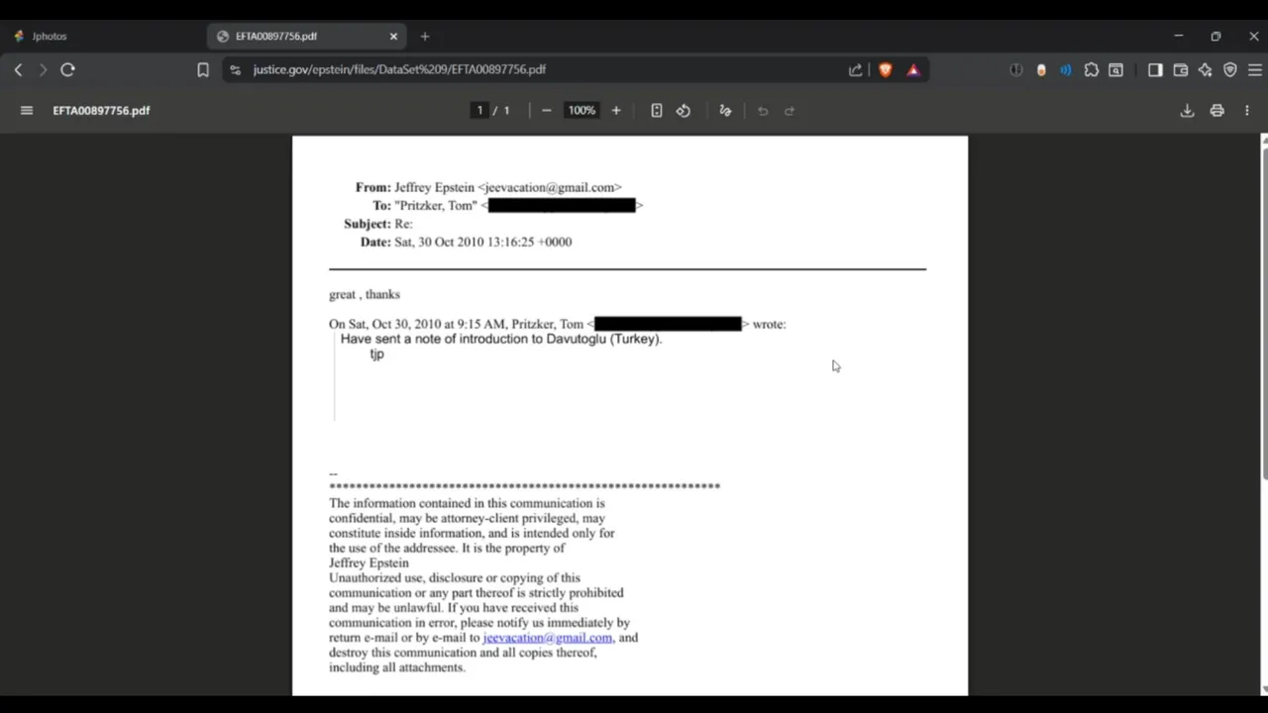Click the line mentioning Davutoglu (Turkey)
Image resolution: width=1268 pixels, height=713 pixels.
(x=501, y=339)
